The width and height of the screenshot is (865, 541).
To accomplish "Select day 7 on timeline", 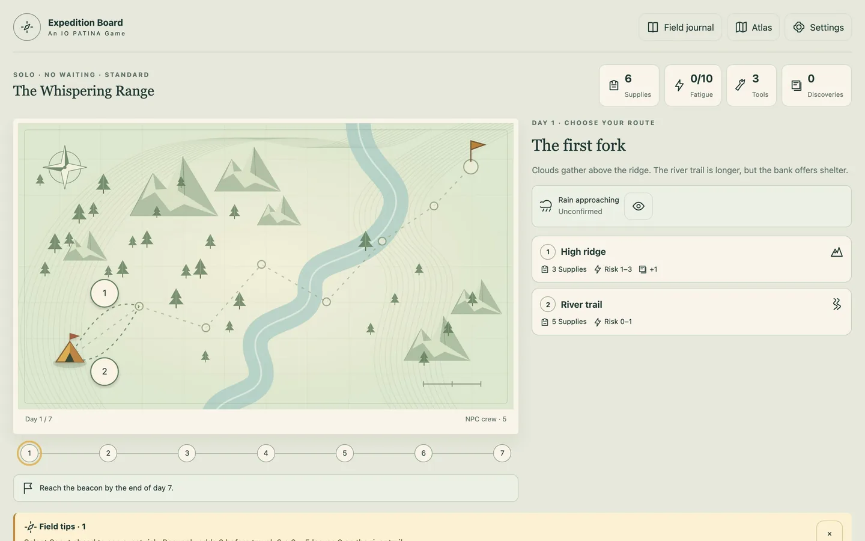I will click(502, 453).
